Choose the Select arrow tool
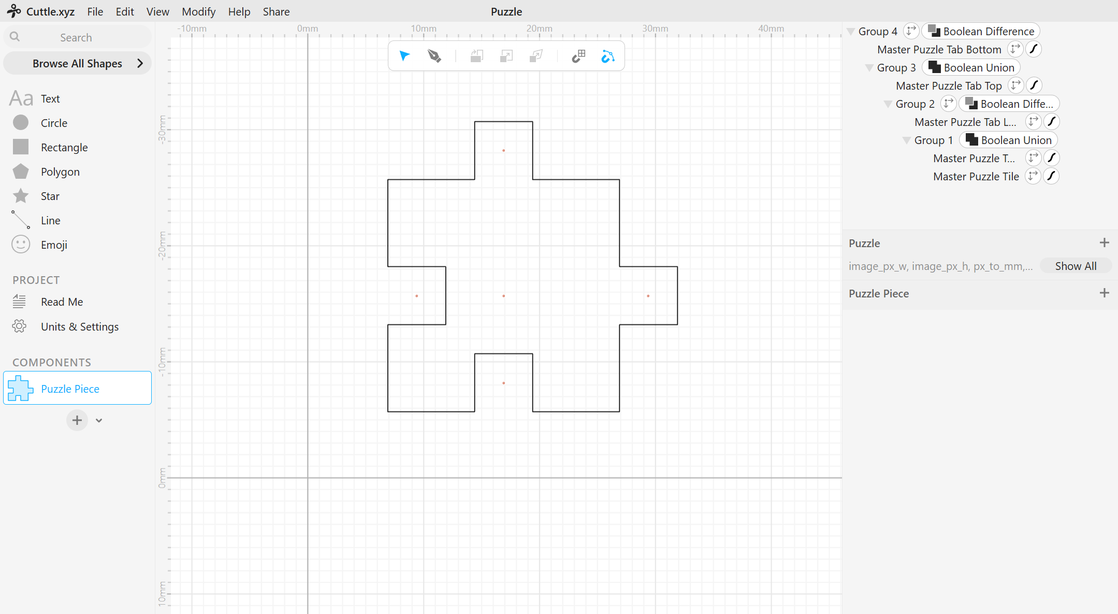1118x614 pixels. (404, 56)
